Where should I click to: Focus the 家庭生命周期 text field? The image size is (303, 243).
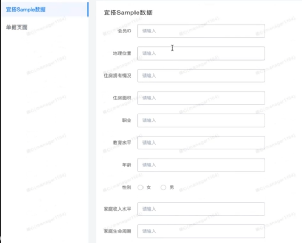(x=201, y=231)
